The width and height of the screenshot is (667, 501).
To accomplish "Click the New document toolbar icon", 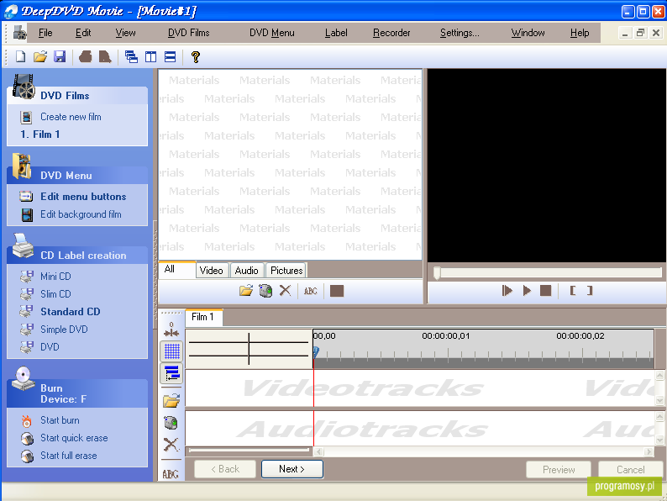I will 20,56.
